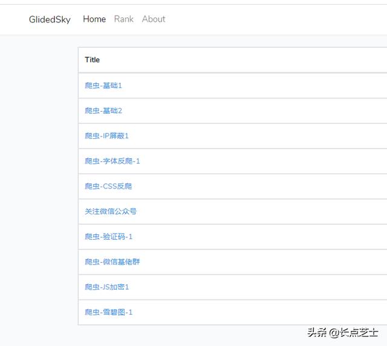The height and width of the screenshot is (346, 387).
Task: Open the 爬虫-基础2 challenge link
Action: [103, 111]
